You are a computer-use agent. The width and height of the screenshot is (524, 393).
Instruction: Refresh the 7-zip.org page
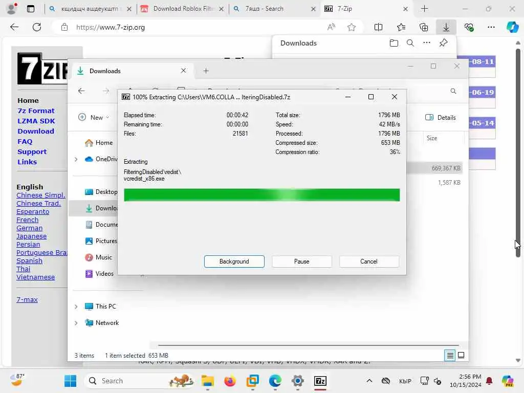pos(37,27)
